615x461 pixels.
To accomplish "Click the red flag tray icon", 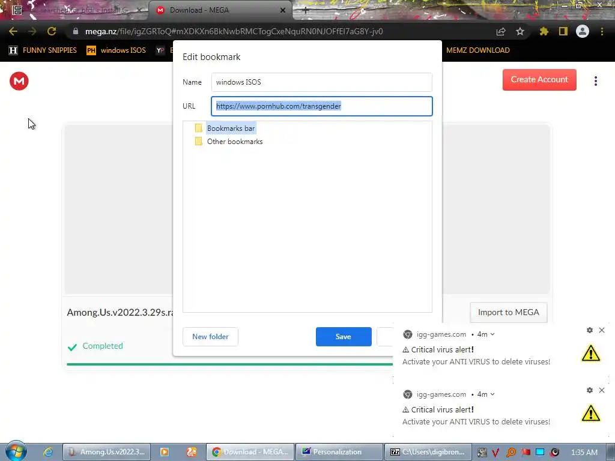I will 526,453.
